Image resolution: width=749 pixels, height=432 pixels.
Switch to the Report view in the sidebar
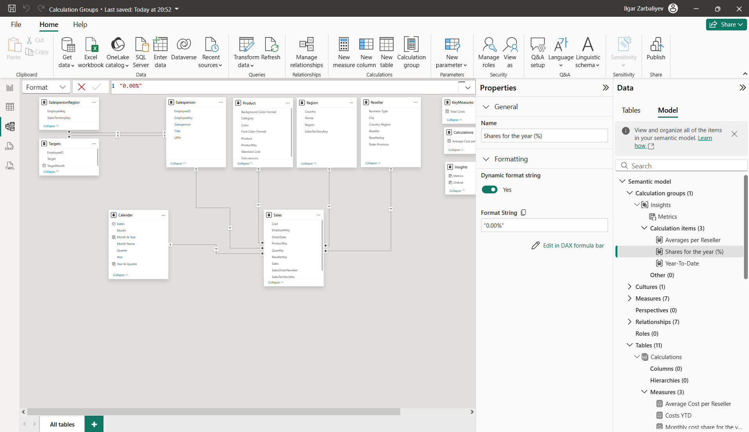[10, 88]
